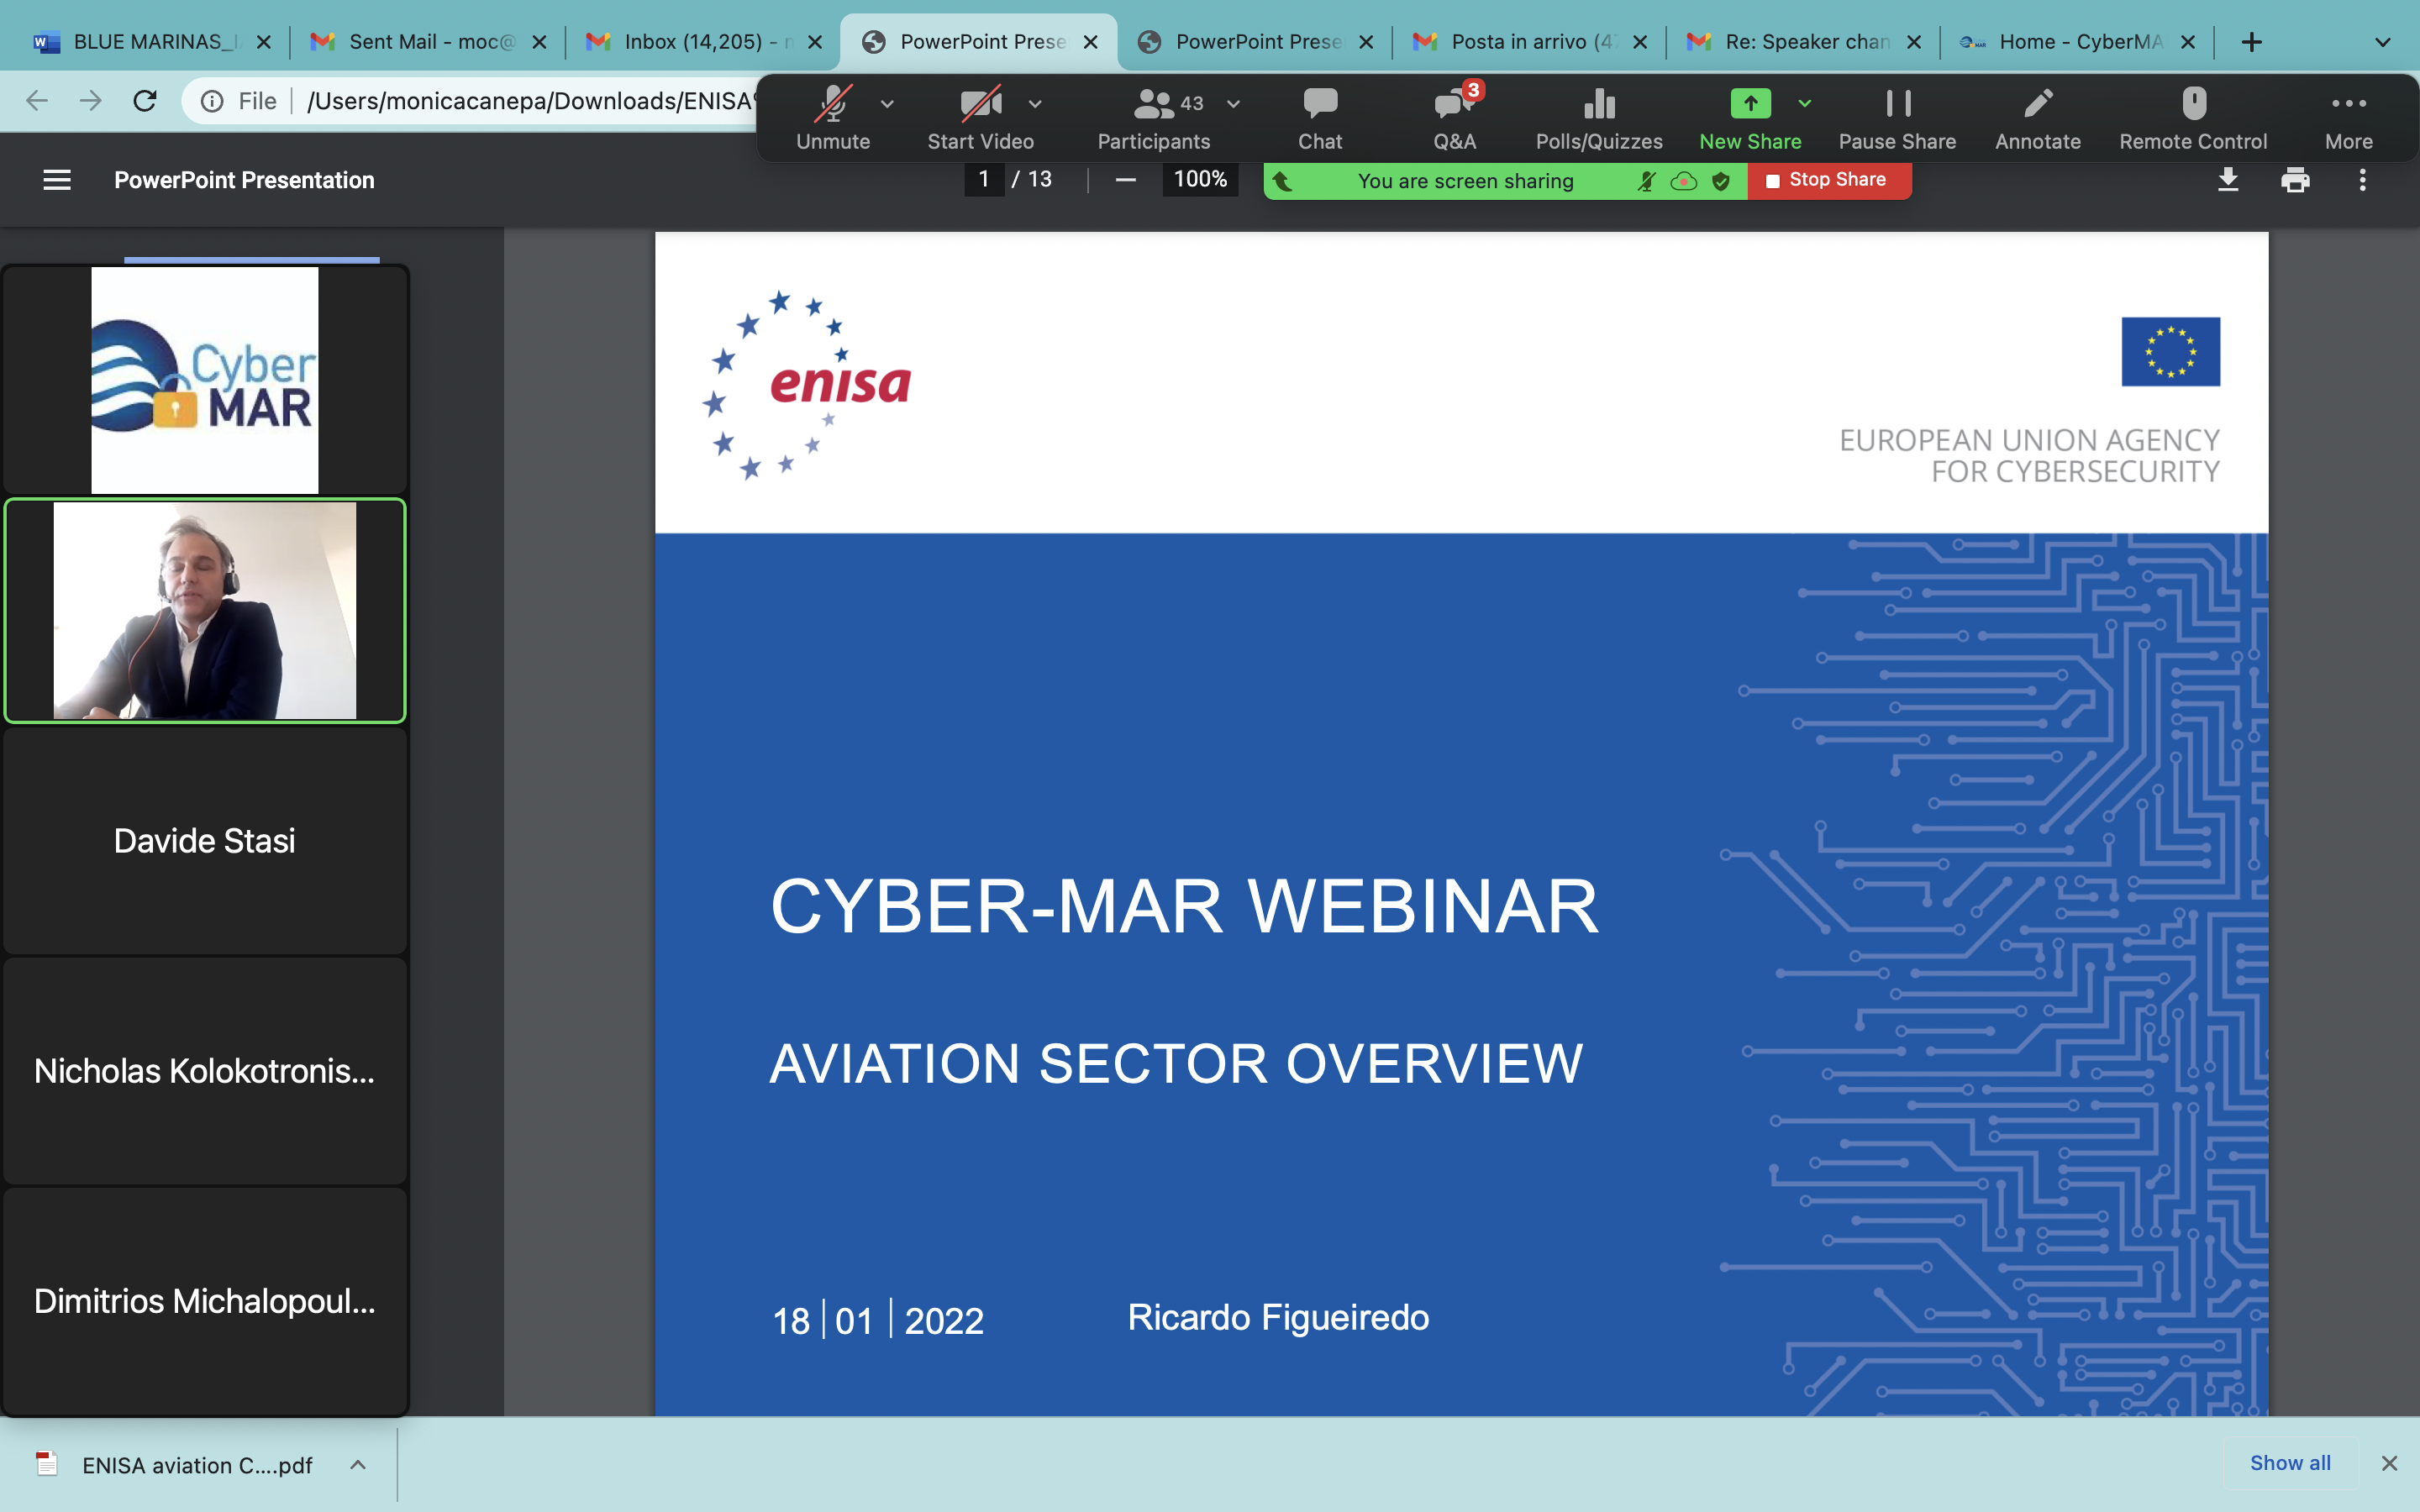Click Show all downloads
The width and height of the screenshot is (2420, 1512).
[x=2290, y=1463]
